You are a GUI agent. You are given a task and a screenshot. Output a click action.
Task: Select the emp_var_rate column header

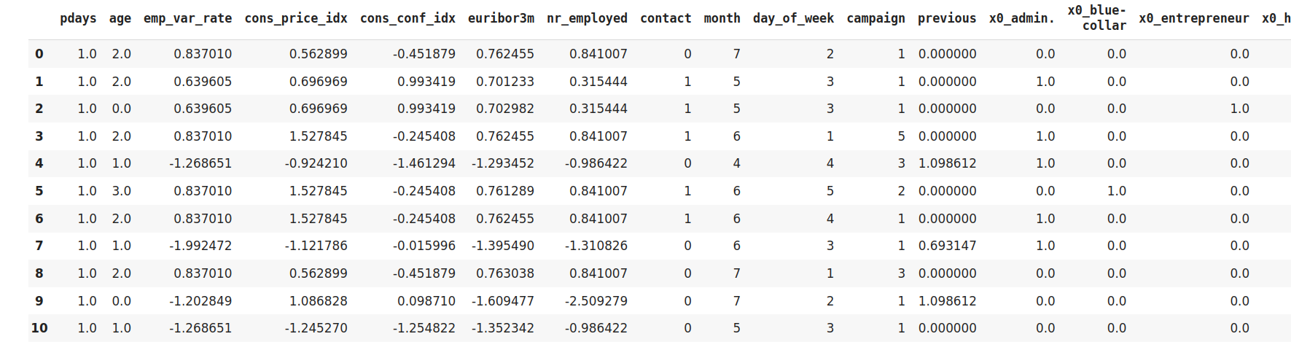(x=187, y=18)
